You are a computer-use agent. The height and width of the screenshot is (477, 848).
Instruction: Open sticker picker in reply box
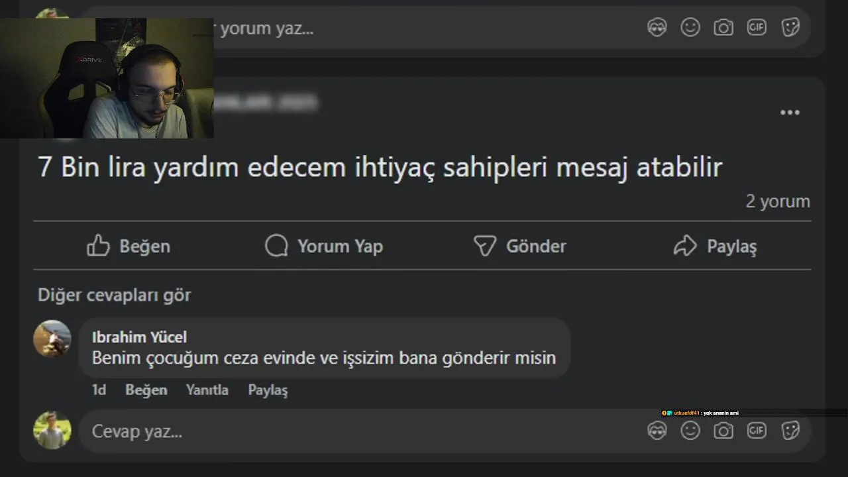790,431
